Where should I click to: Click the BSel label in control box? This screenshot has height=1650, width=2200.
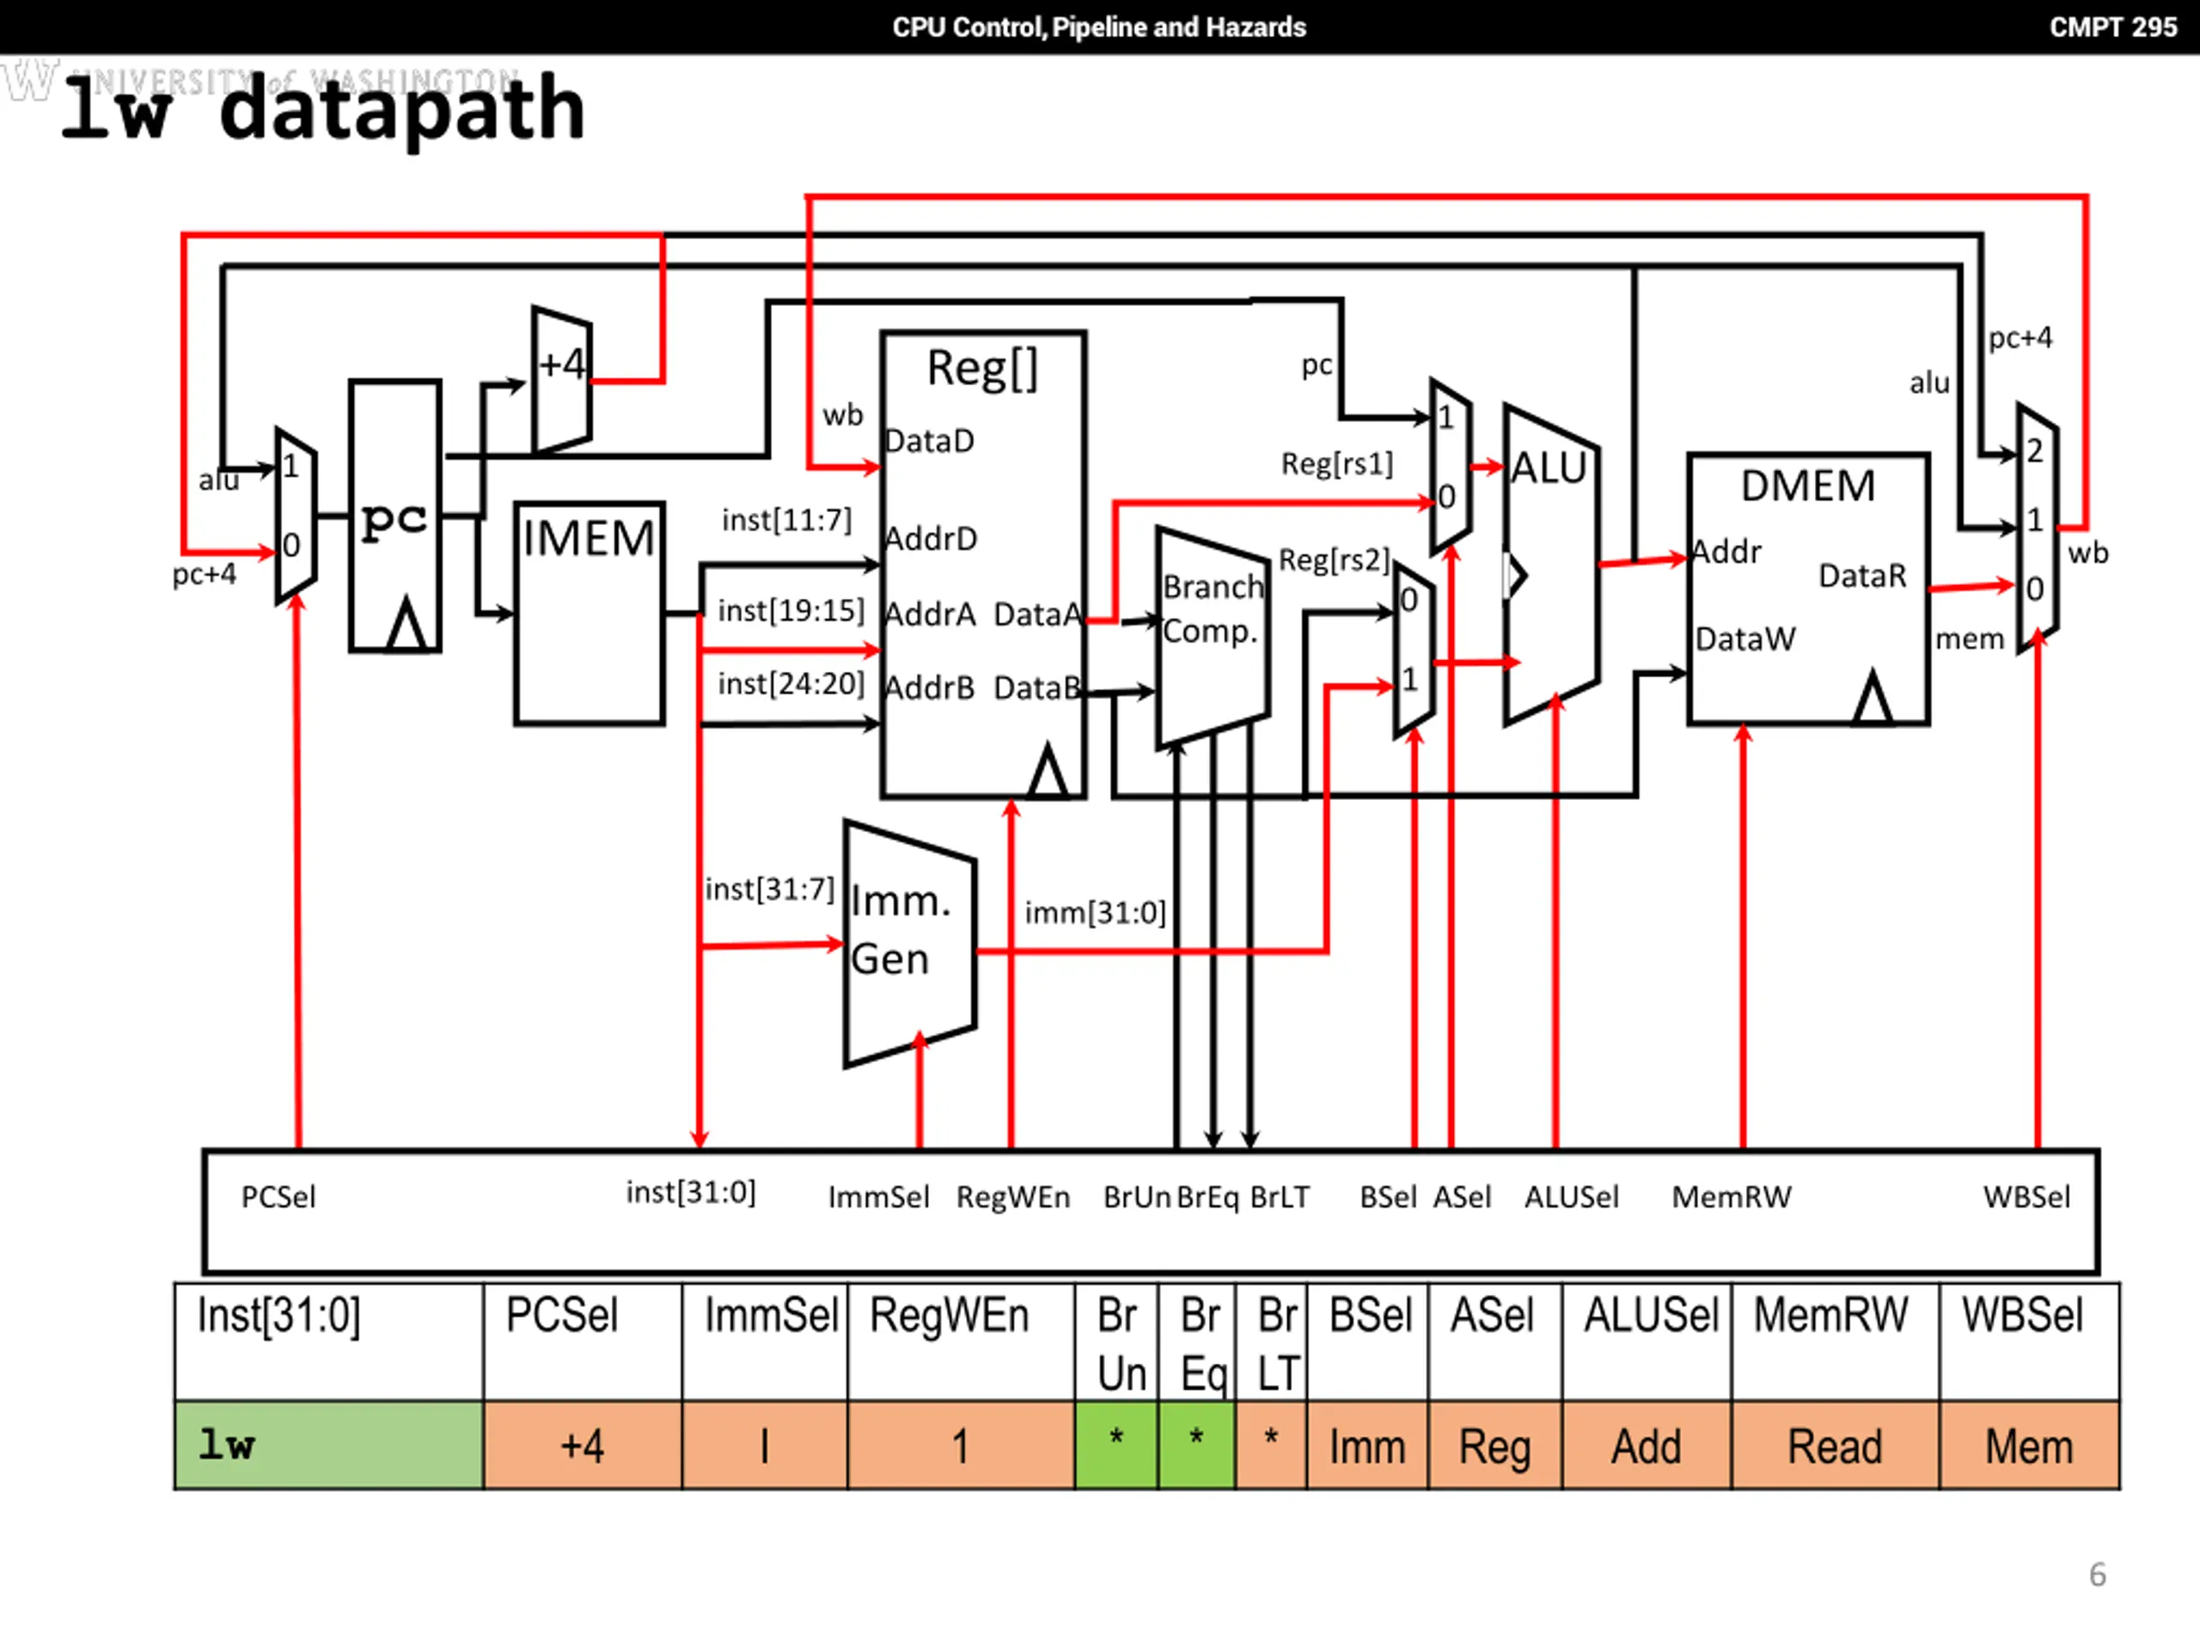[1389, 1196]
